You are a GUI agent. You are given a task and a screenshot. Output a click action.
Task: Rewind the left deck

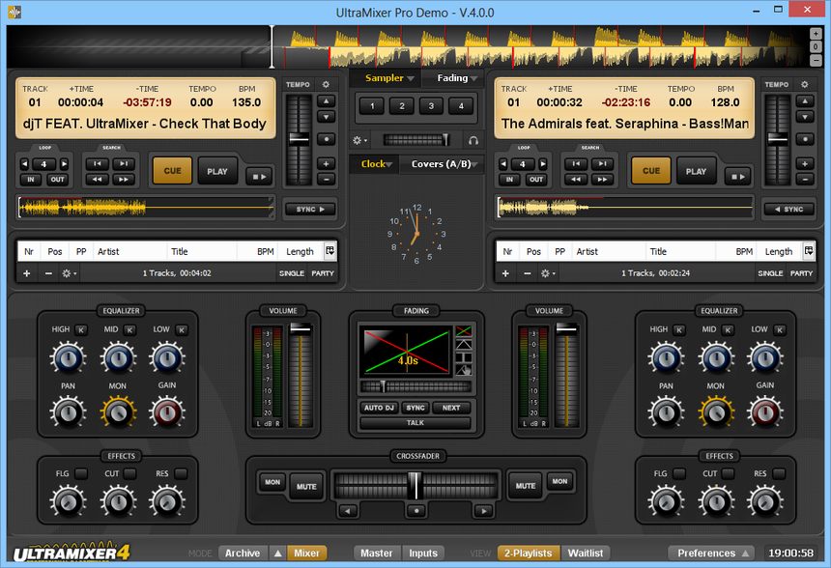98,180
